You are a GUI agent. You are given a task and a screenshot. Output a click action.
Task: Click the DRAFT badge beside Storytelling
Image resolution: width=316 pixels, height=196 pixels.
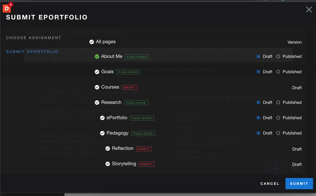147,164
